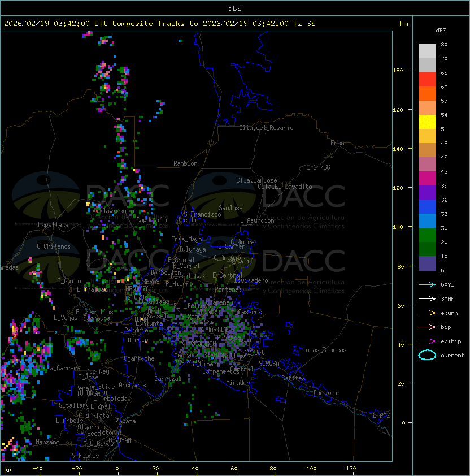The height and width of the screenshot is (476, 470).
Task: Click the 'Catitas' place label
Action: [x=293, y=378]
